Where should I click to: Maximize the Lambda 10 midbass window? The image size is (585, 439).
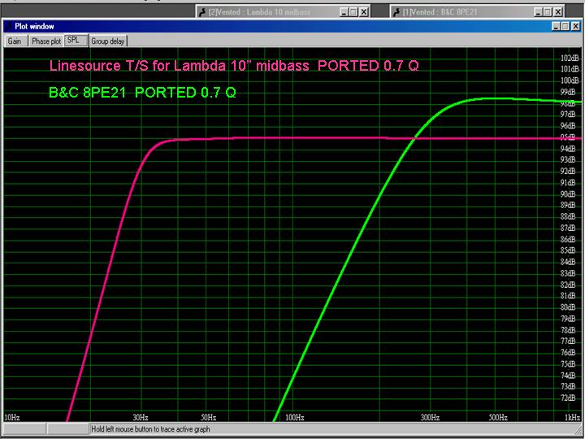(x=353, y=12)
